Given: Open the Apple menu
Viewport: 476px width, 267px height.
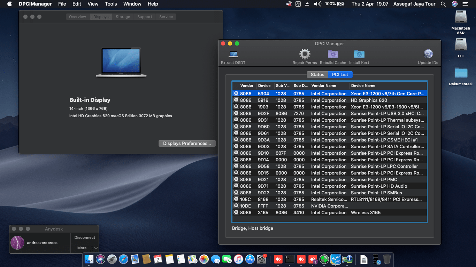Looking at the screenshot, I should [9, 4].
